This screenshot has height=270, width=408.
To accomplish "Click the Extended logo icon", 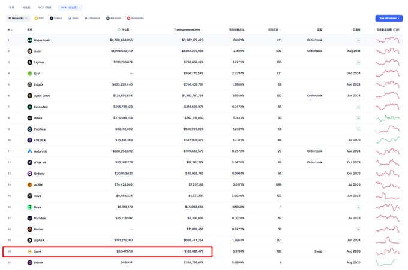I will (x=29, y=107).
